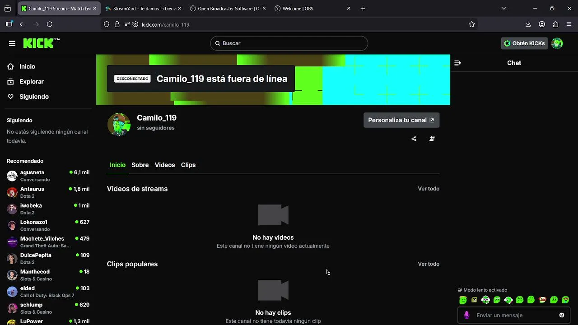This screenshot has height=325, width=578.
Task: Close the StreamYard tab
Action: click(179, 9)
